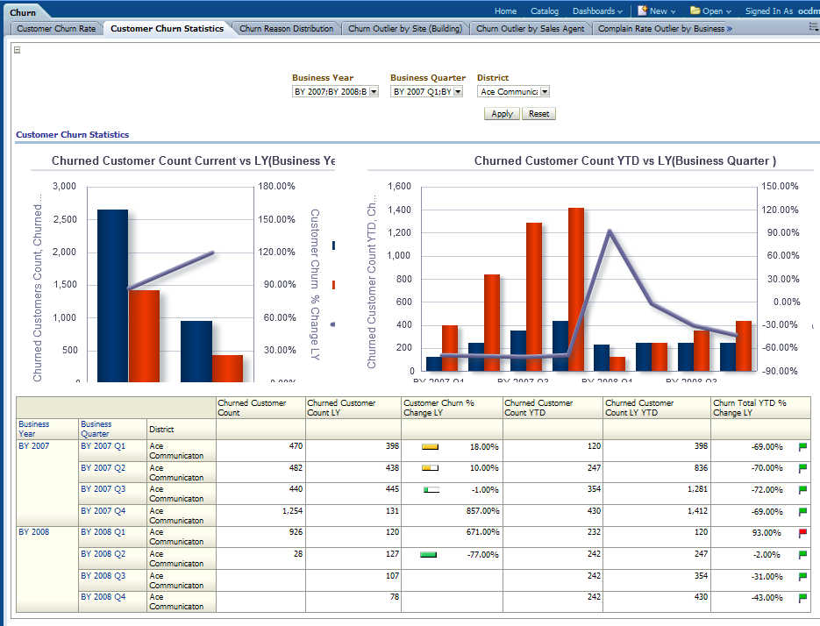The width and height of the screenshot is (820, 626).
Task: Collapse the prompt section with minus box
Action: click(18, 50)
